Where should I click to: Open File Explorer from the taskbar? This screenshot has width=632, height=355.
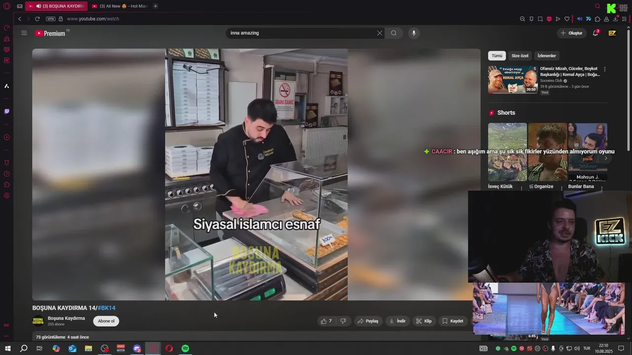(x=88, y=349)
